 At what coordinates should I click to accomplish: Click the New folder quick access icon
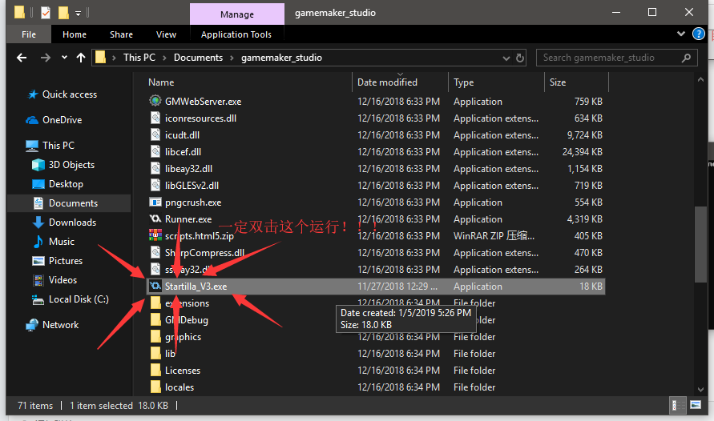click(x=63, y=12)
